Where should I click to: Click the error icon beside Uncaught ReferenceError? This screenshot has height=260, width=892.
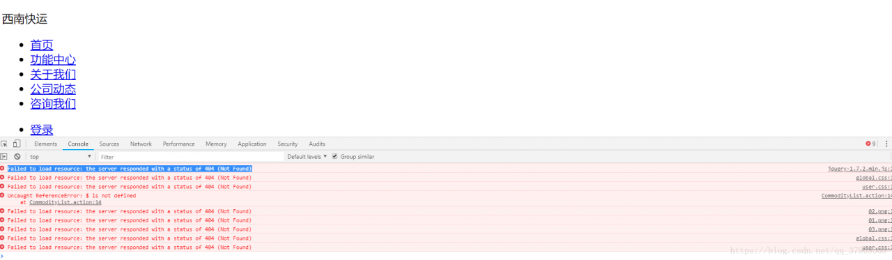coord(2,196)
